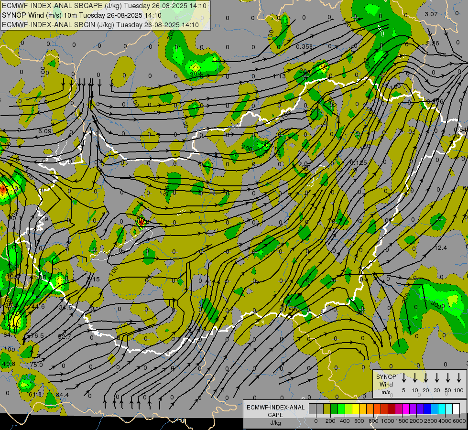468x430 pixels.
Task: Click the 0.125 value on the map
Action: pyautogui.click(x=359, y=162)
